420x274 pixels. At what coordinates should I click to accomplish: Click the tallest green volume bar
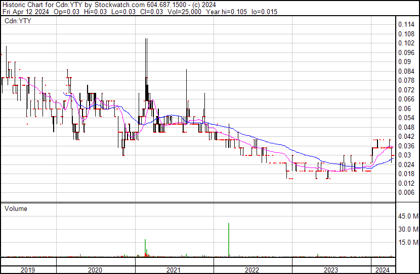coord(229,240)
